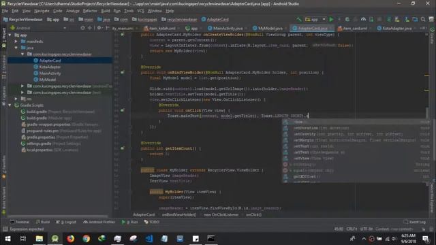Collapse the java folder

(16, 48)
